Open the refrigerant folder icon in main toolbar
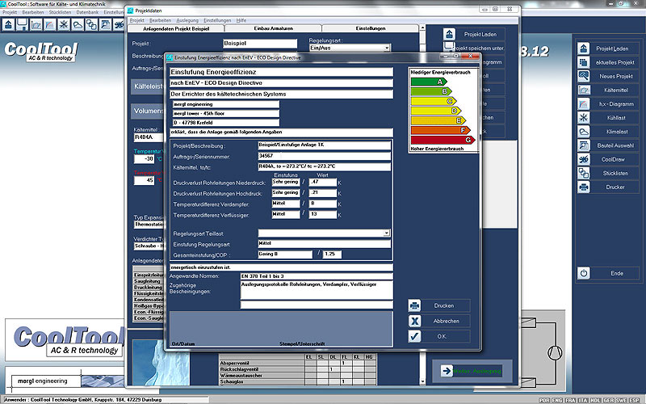Image resolution: width=646 pixels, height=404 pixels. click(36, 25)
